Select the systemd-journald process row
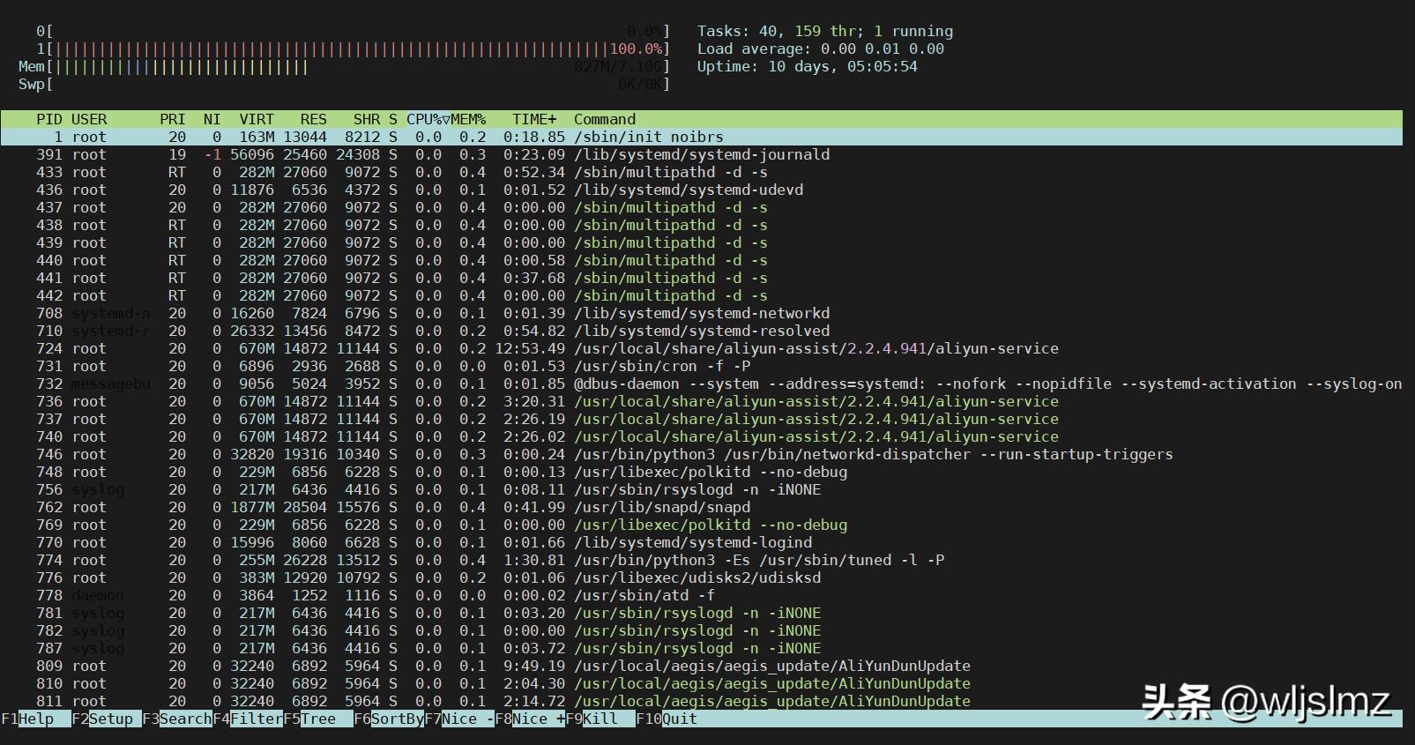Image resolution: width=1415 pixels, height=745 pixels. tap(702, 154)
